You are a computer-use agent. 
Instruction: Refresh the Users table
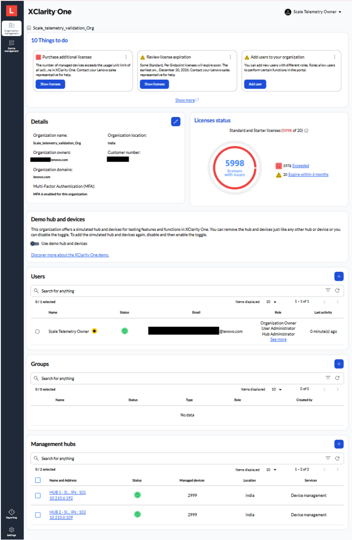pyautogui.click(x=337, y=291)
